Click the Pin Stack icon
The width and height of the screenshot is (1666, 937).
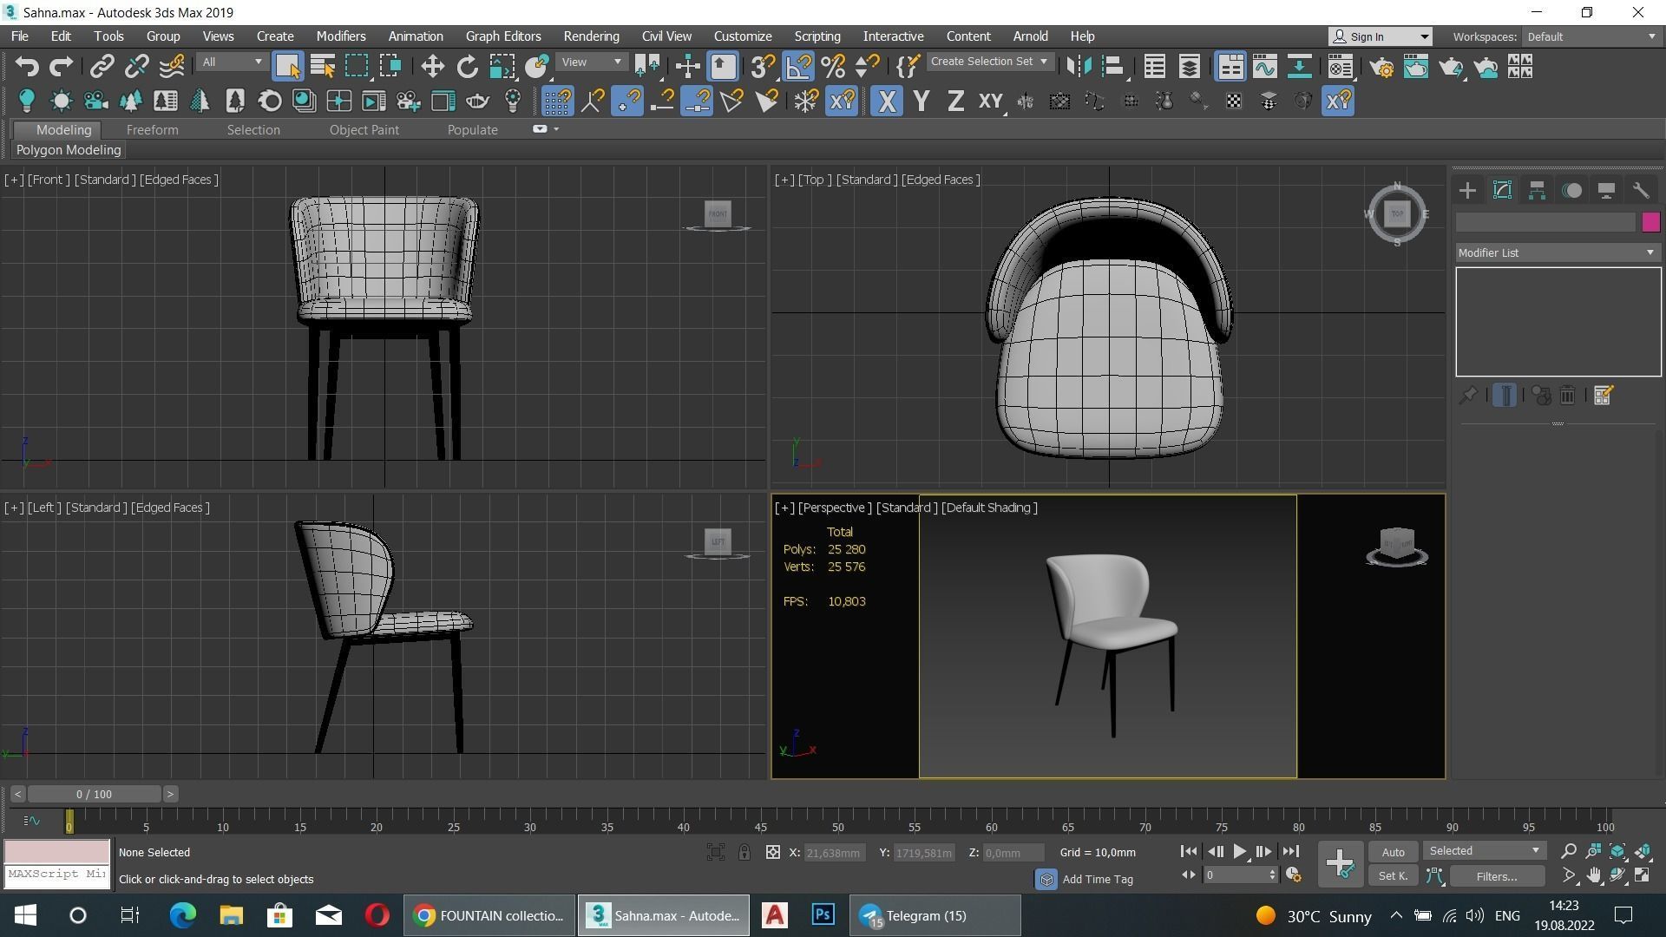coord(1467,396)
